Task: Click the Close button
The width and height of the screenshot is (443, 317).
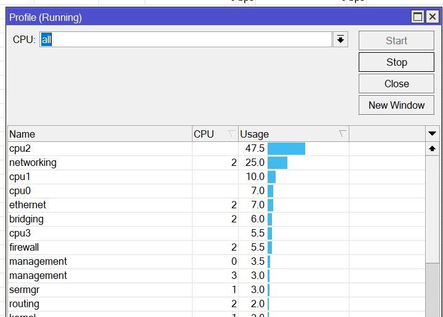Action: tap(396, 84)
